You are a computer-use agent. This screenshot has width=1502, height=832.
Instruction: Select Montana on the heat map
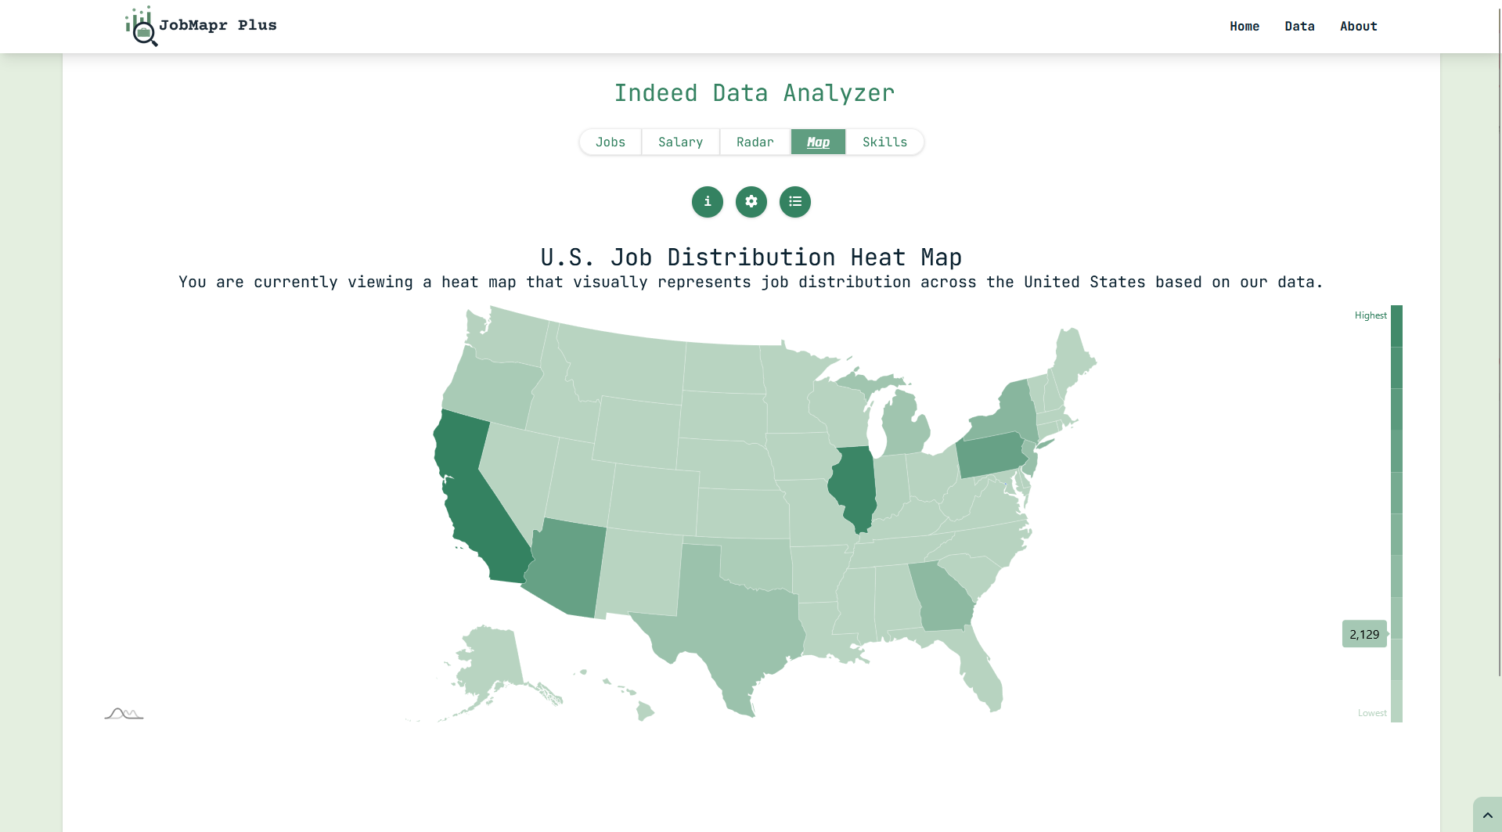click(622, 364)
